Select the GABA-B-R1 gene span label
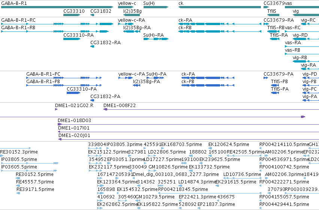This screenshot has width=319, height=210. point(14,3)
